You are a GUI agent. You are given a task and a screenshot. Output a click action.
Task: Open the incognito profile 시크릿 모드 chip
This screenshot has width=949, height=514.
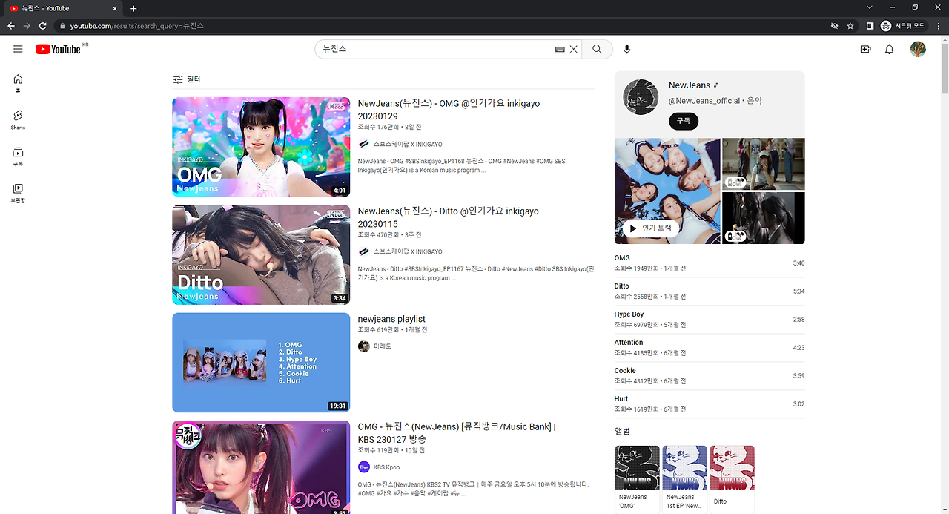coord(904,26)
